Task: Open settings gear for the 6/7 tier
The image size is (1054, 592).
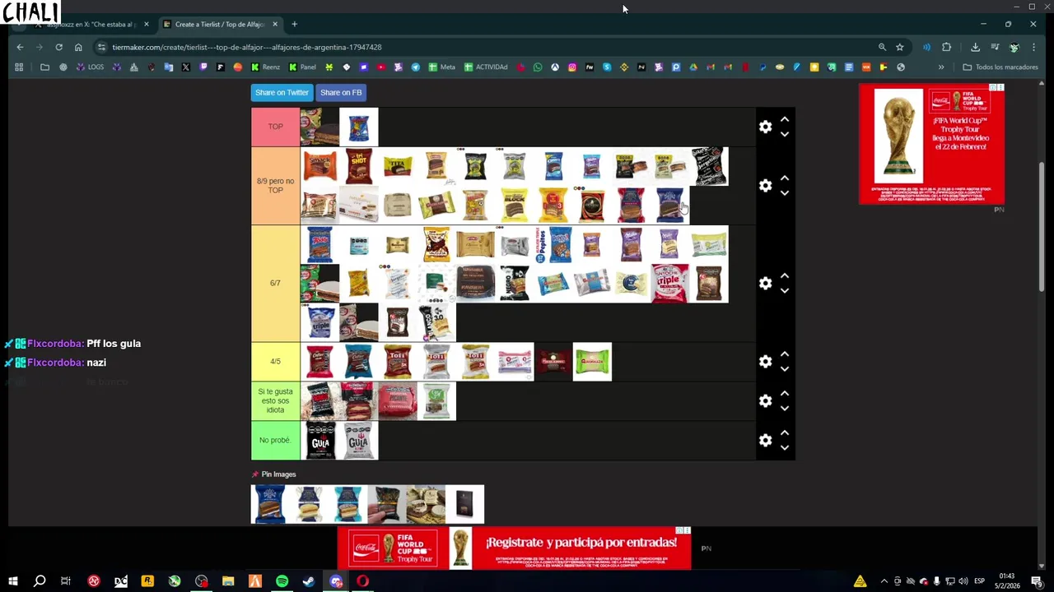Action: click(766, 283)
